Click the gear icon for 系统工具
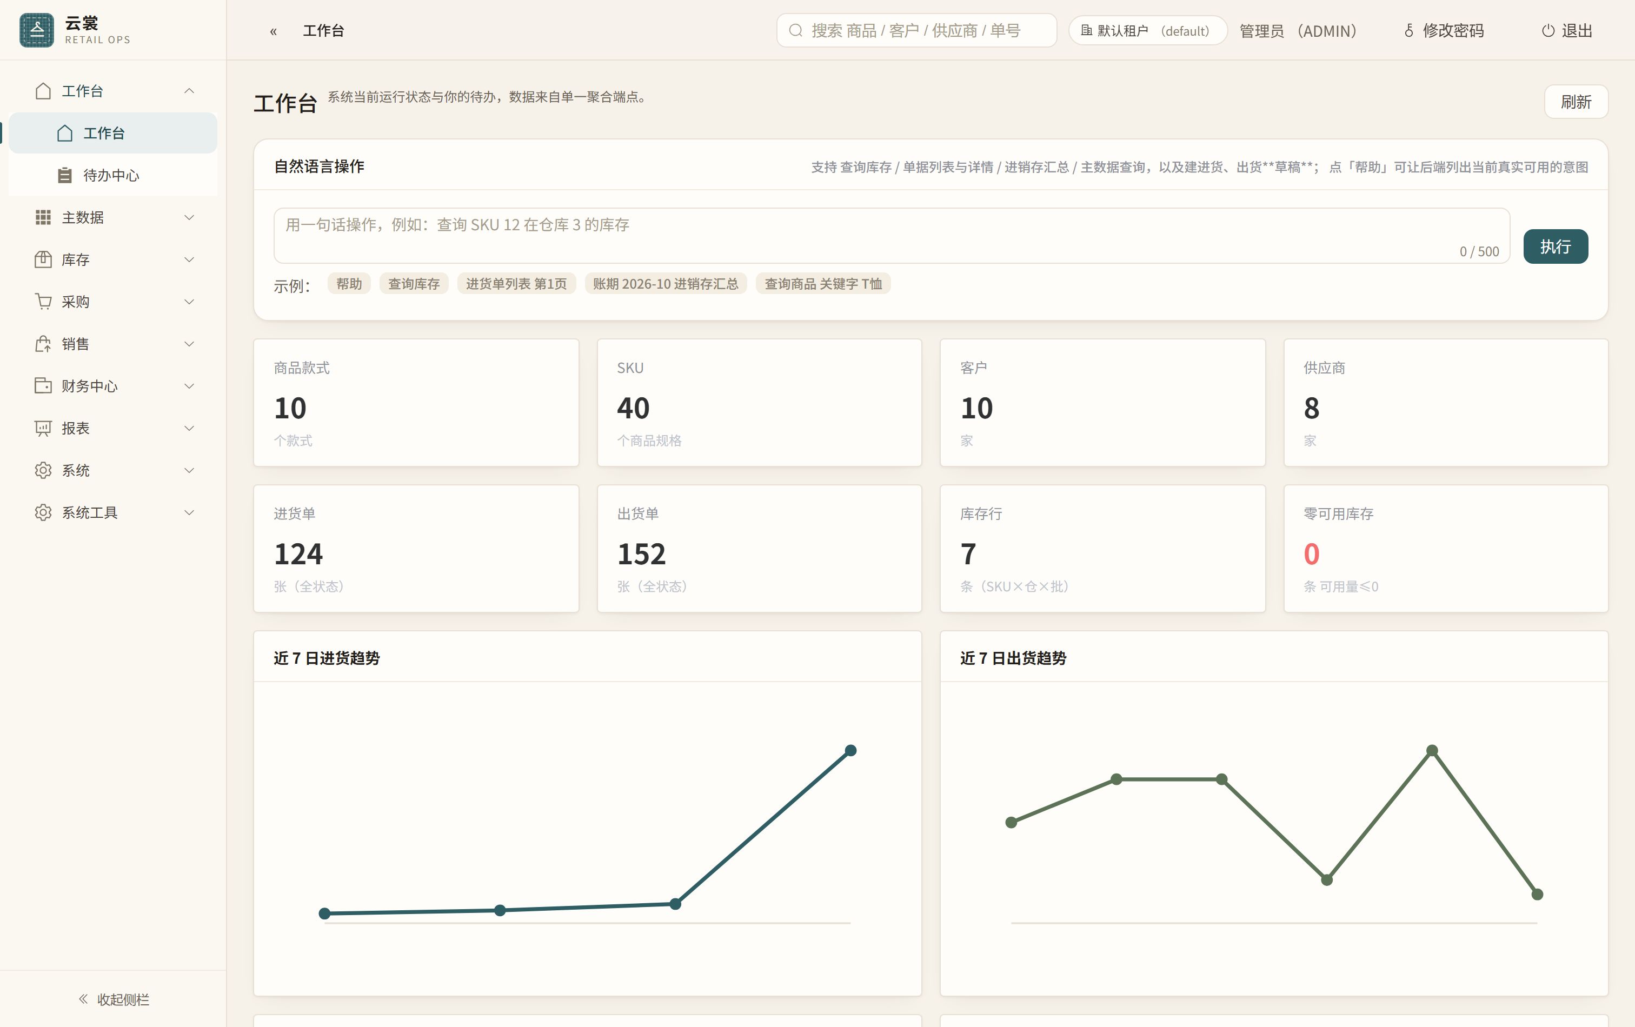This screenshot has height=1027, width=1635. (x=43, y=512)
